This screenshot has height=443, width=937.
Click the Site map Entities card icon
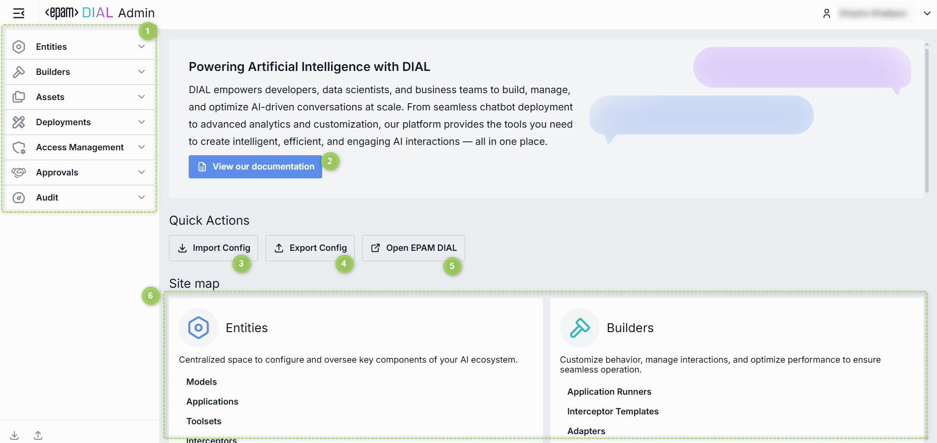[x=199, y=328]
